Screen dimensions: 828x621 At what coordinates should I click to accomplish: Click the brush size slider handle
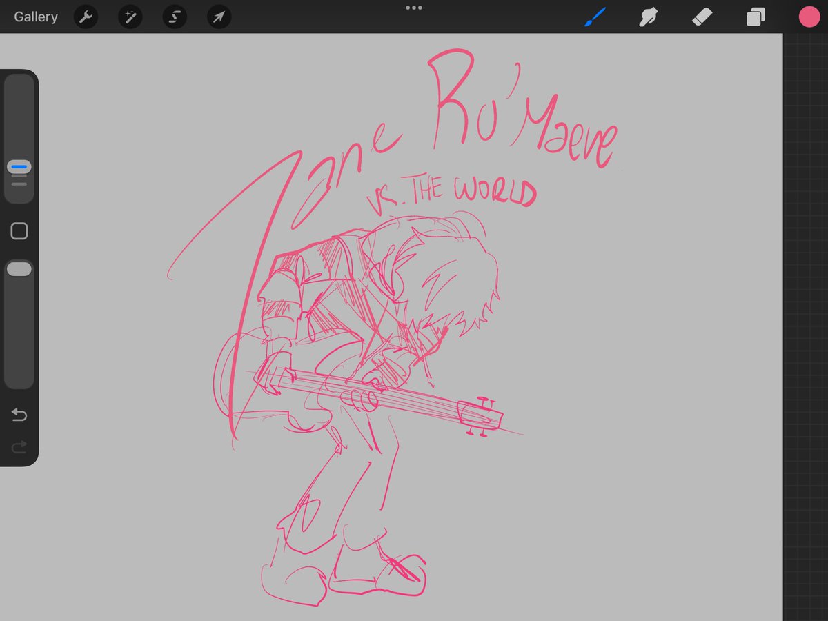(19, 167)
